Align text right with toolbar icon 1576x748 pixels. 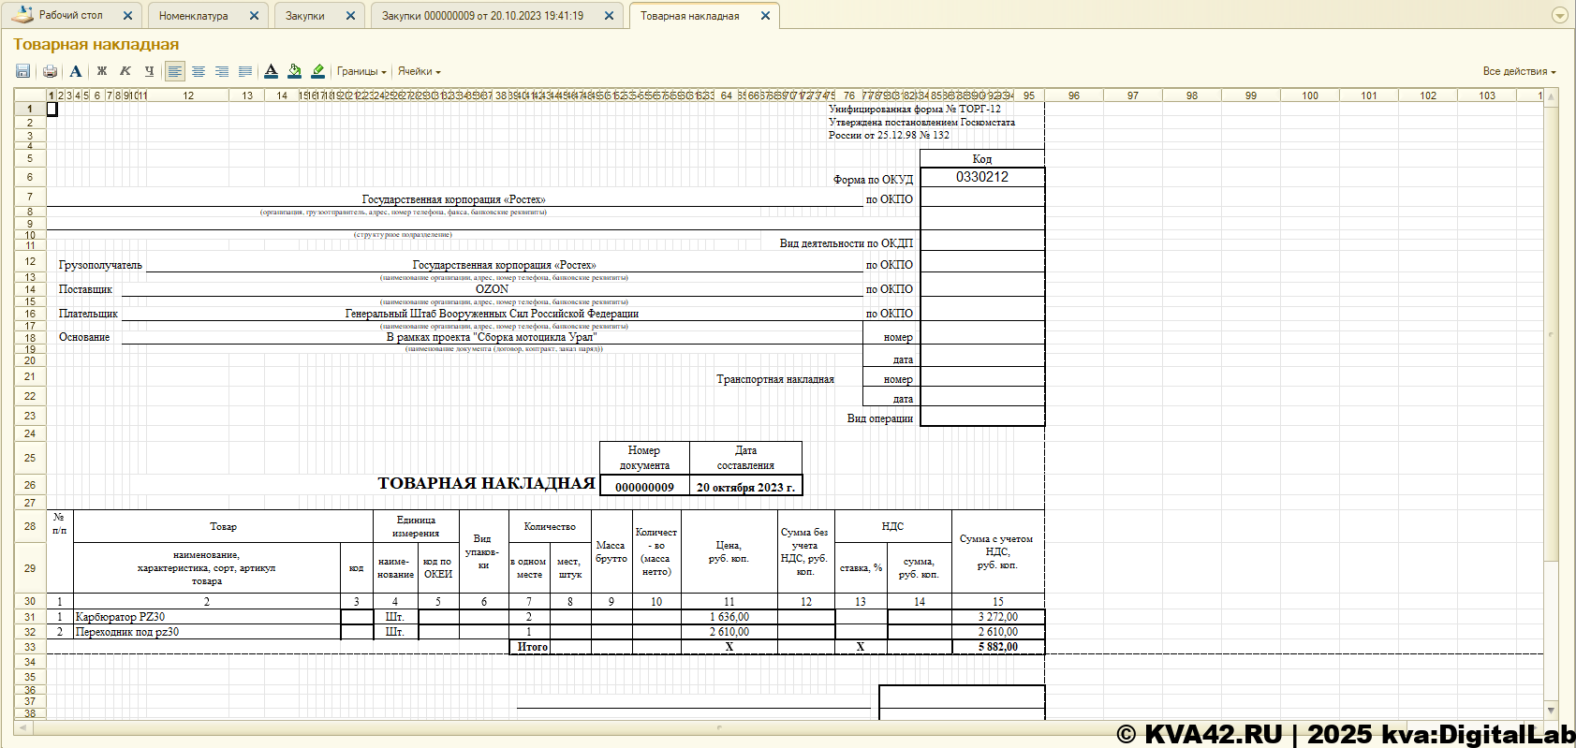222,71
